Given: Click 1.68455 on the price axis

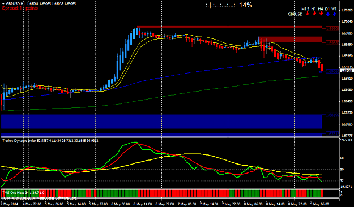Looking at the screenshot, I should coord(347,101).
